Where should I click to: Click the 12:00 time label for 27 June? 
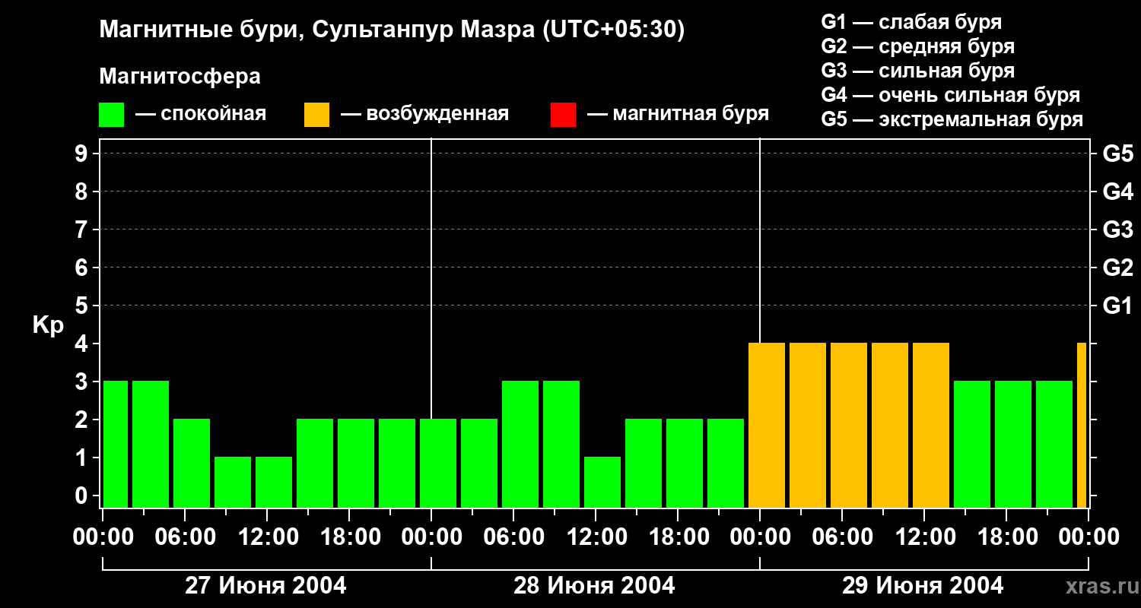tap(267, 537)
